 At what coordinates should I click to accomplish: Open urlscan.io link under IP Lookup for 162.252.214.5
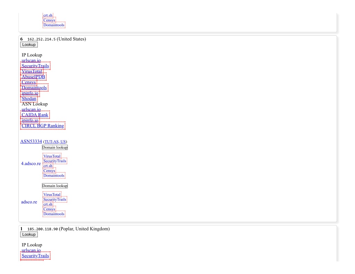(x=31, y=60)
